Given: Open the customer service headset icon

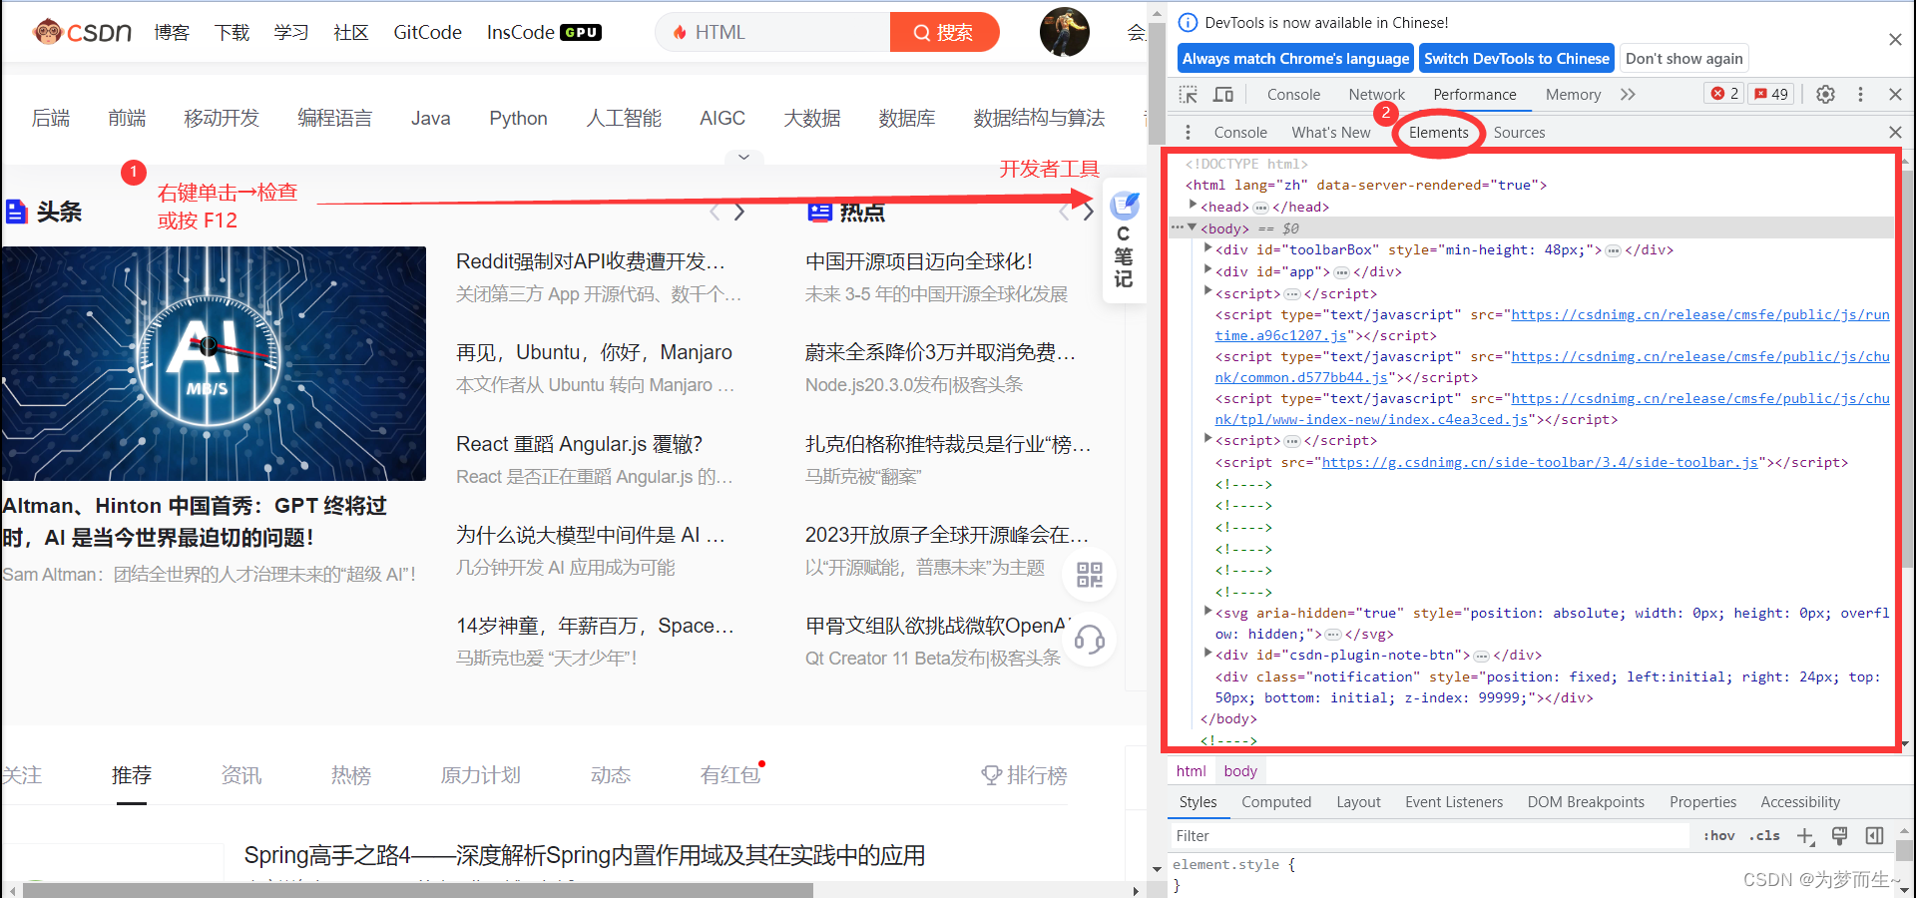Looking at the screenshot, I should click(x=1090, y=639).
